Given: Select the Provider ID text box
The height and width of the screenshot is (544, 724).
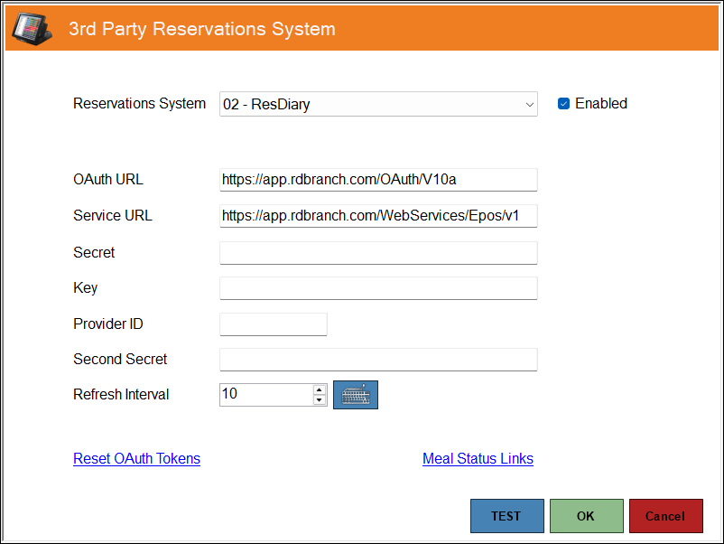Looking at the screenshot, I should 273,324.
